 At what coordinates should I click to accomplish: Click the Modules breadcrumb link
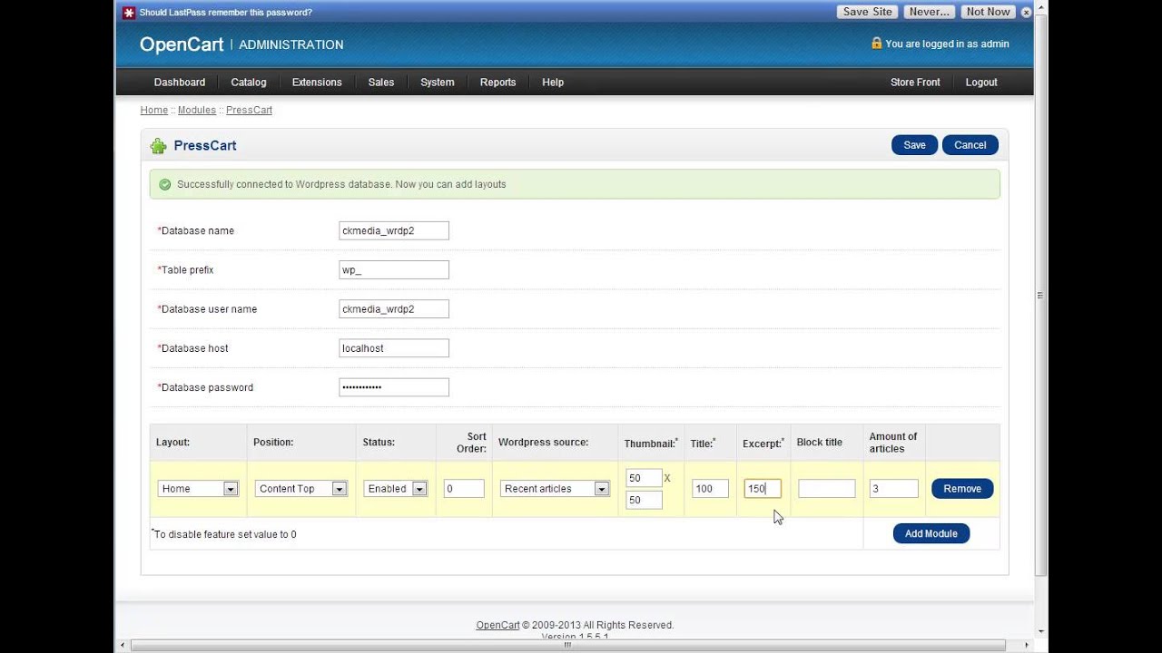coord(197,110)
